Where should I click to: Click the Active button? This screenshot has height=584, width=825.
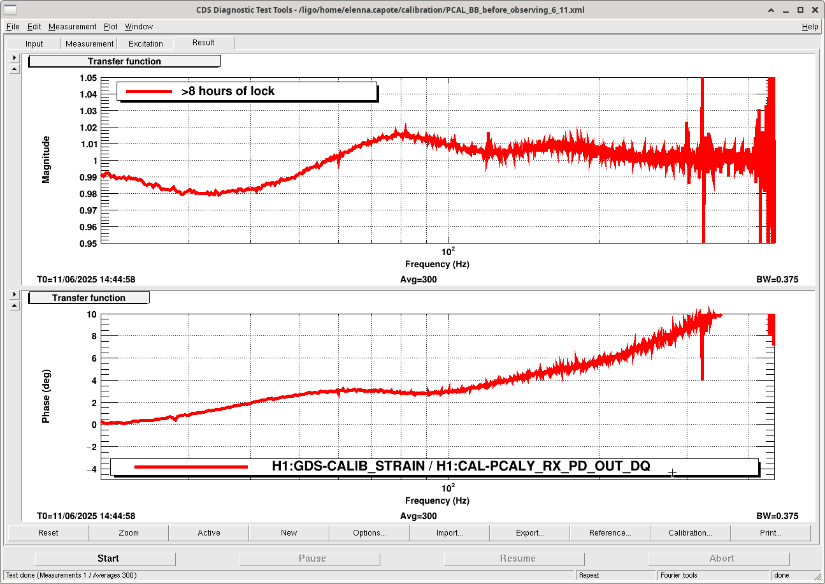[209, 533]
